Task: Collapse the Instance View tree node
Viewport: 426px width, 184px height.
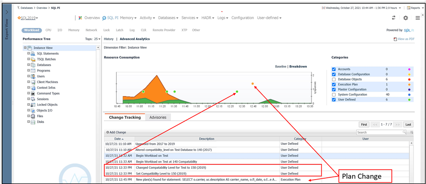Action: tap(25, 48)
